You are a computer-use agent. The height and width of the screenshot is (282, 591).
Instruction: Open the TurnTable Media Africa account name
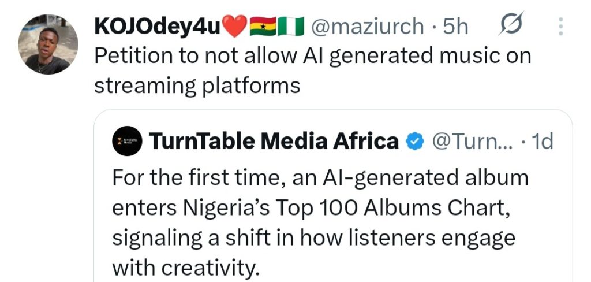(x=274, y=142)
